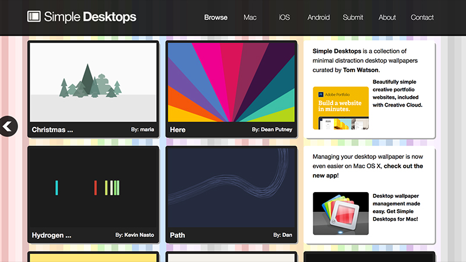The image size is (466, 262).
Task: Open author link 'Kevin Nasto'
Action: pyautogui.click(x=139, y=235)
